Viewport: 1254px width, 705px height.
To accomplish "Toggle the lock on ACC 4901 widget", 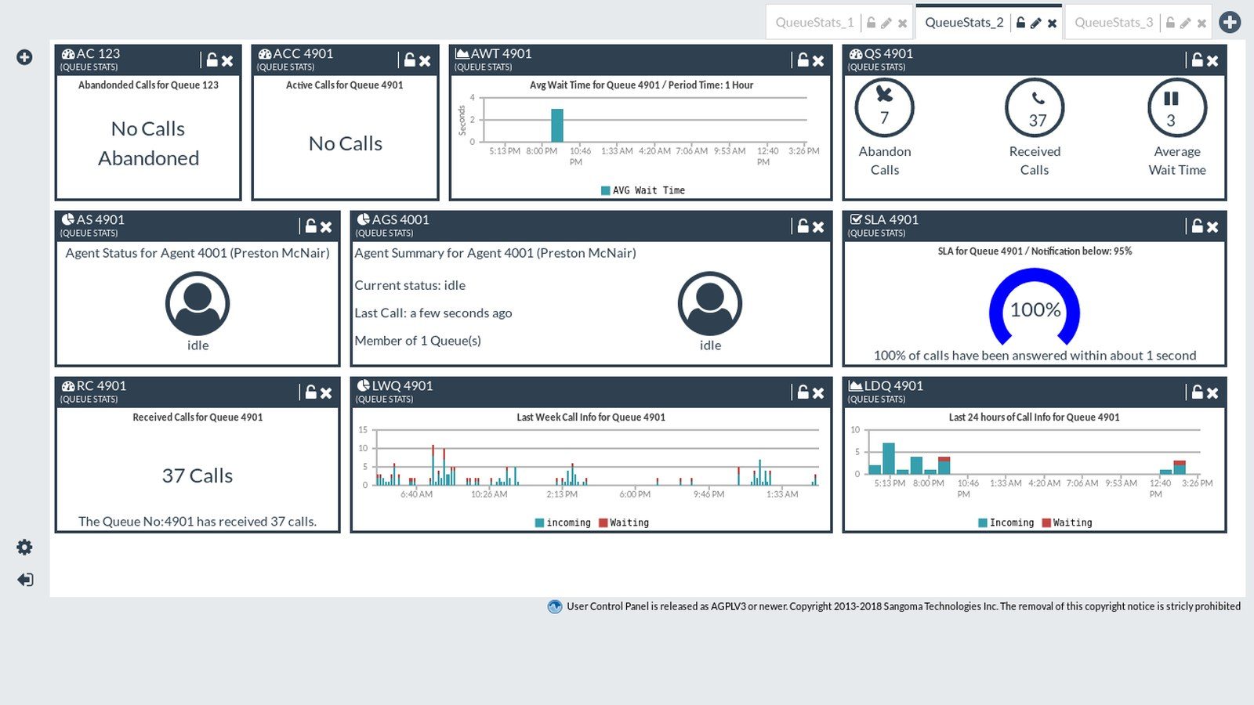I will pyautogui.click(x=409, y=60).
